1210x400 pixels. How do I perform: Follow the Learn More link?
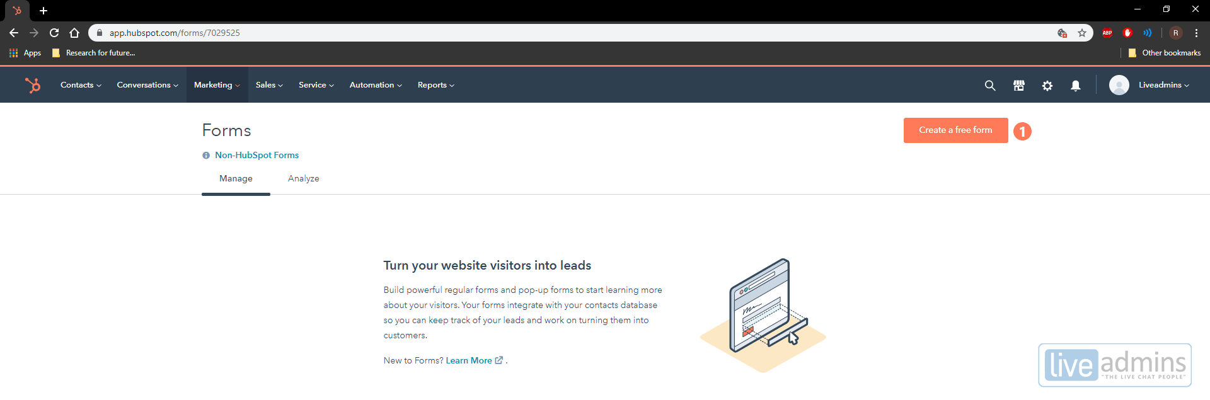tap(469, 361)
